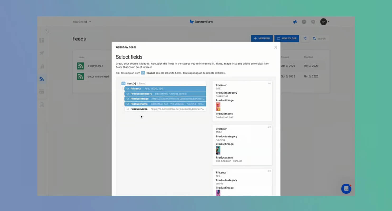Sort by the Modified column header
This screenshot has height=211, width=392.
tap(309, 57)
